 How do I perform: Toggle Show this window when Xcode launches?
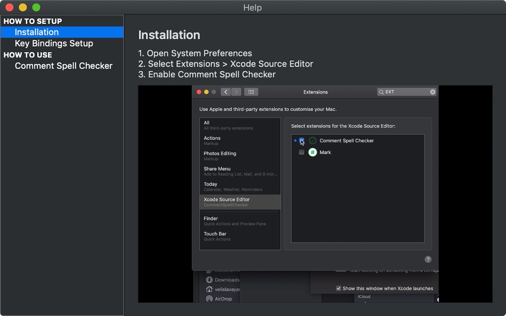(339, 288)
